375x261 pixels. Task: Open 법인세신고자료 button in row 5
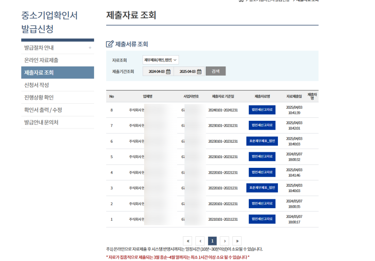262,157
